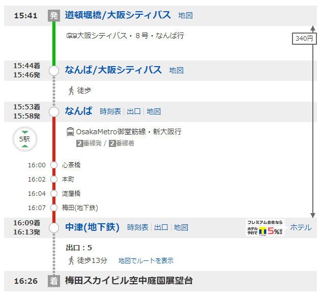The image size is (322, 297).
Task: Click the 出口：5 exit text
Action: tap(79, 248)
